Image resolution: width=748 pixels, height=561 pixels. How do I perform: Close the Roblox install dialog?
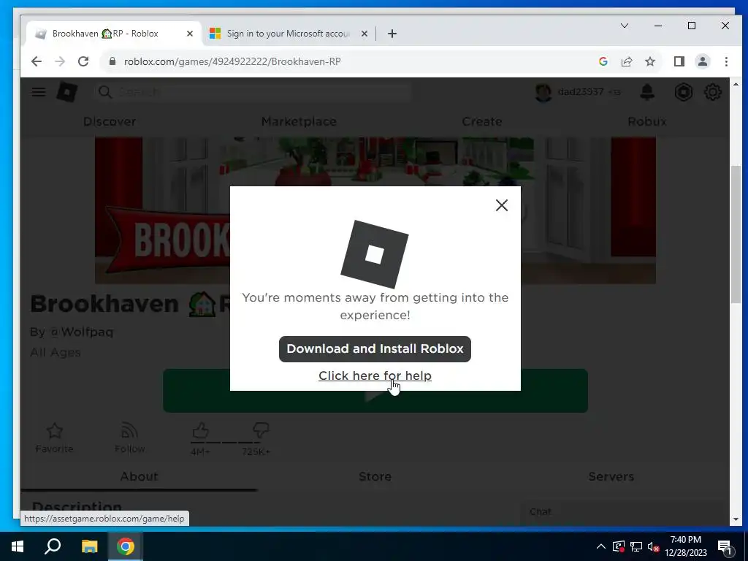[501, 205]
